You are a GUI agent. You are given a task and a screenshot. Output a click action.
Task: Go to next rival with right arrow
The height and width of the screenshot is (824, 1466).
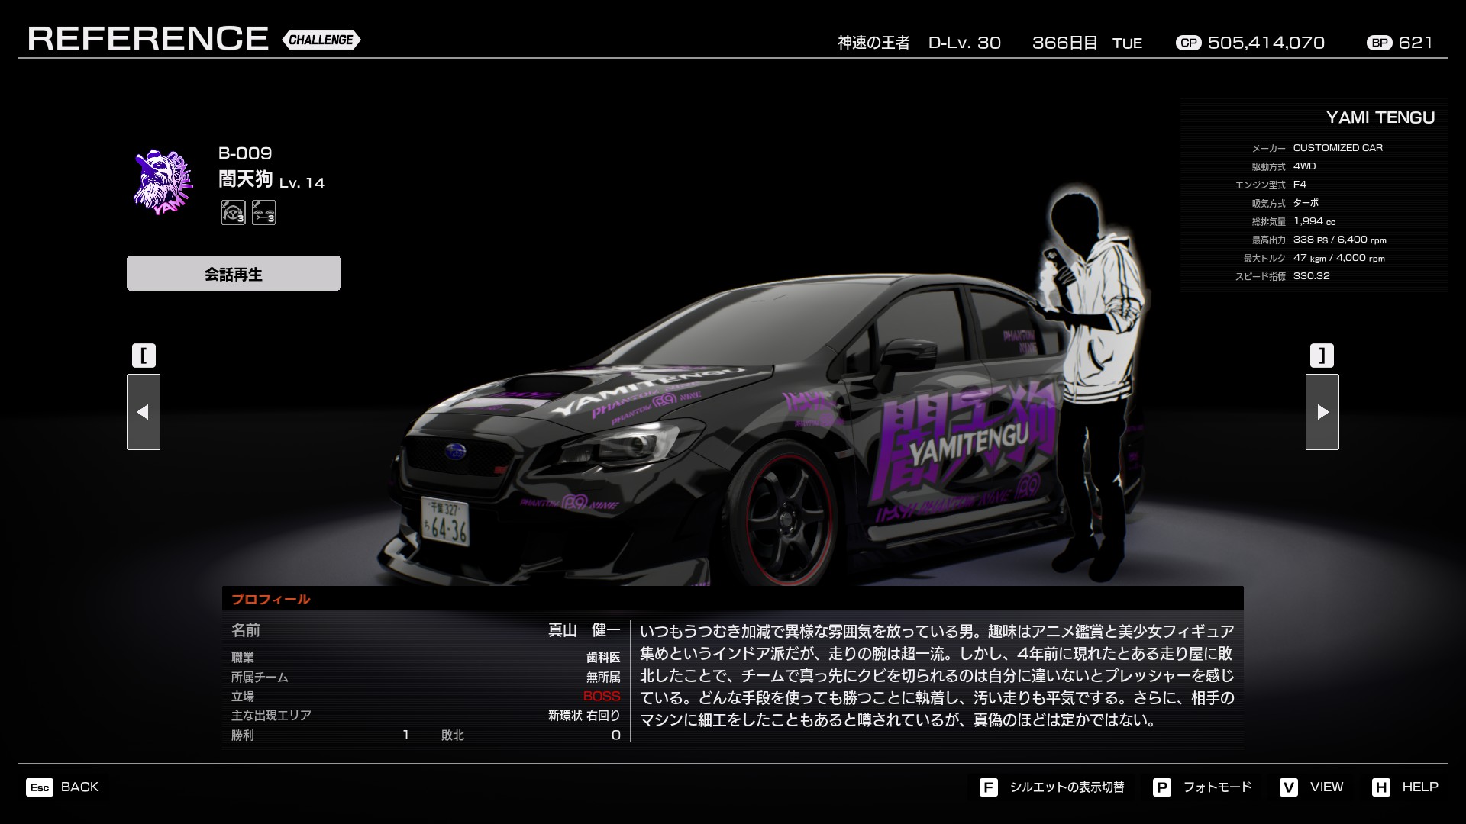pyautogui.click(x=1322, y=412)
